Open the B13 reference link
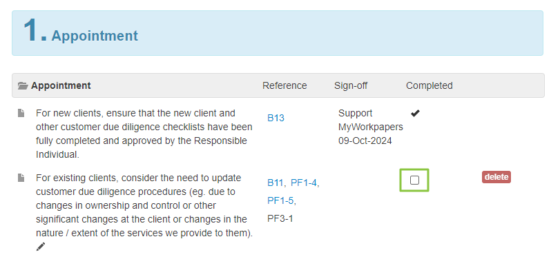 tap(276, 118)
